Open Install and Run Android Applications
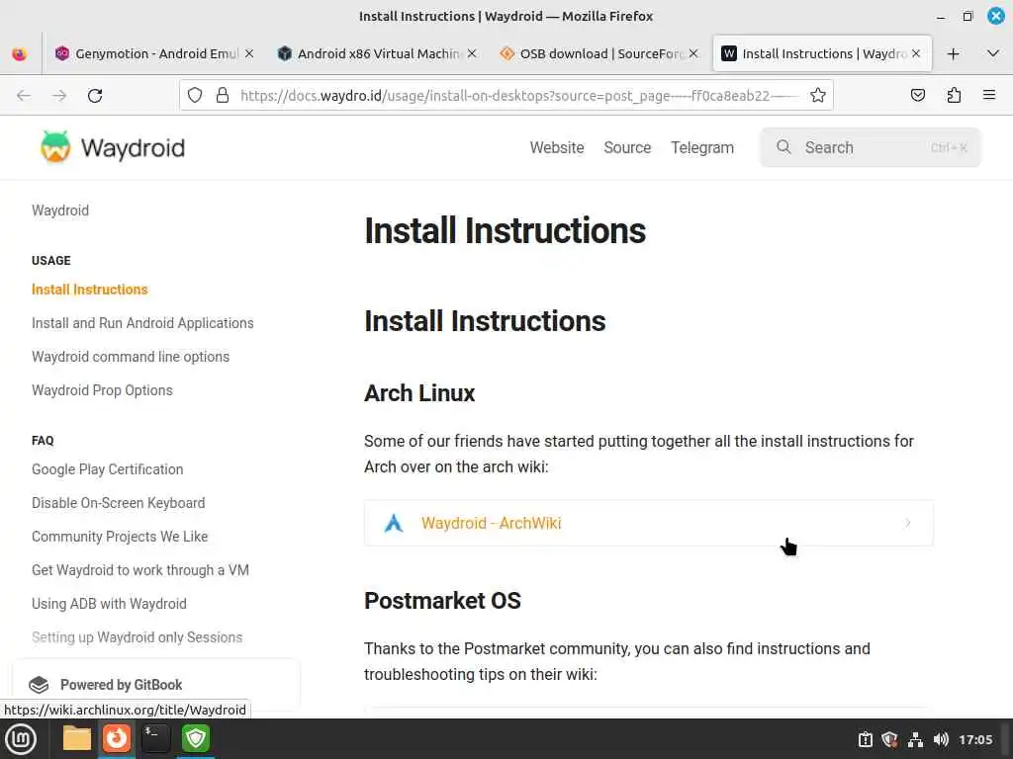Viewport: 1013px width, 759px height. click(142, 323)
